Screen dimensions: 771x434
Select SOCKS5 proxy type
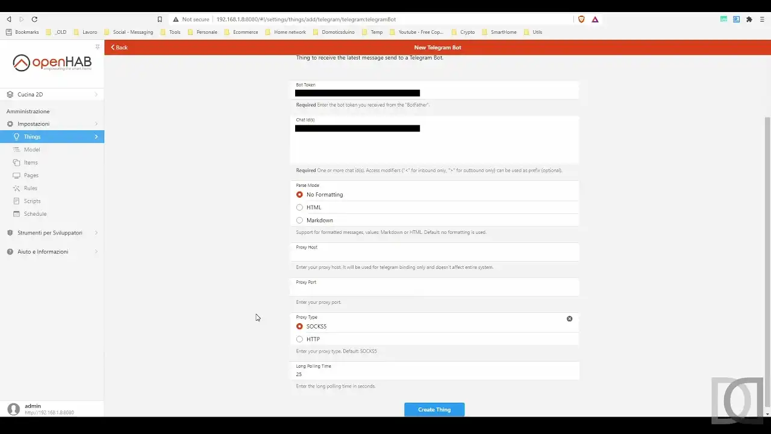point(434,327)
